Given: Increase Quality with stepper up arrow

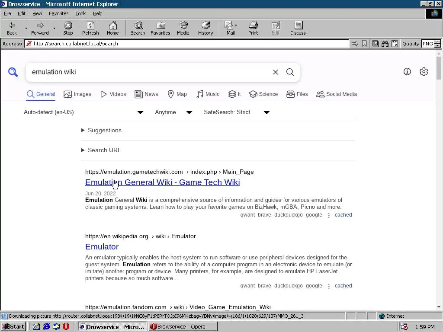Looking at the screenshot, I should (438, 42).
